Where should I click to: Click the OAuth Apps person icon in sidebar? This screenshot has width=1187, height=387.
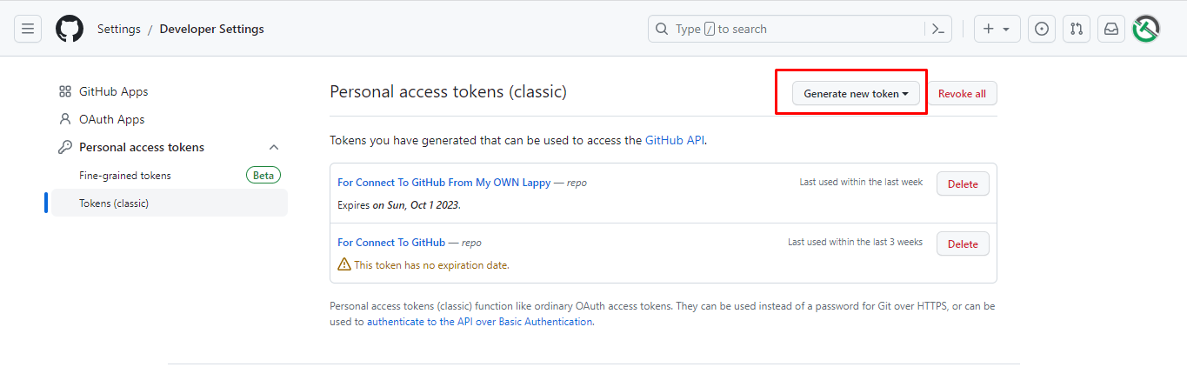[65, 119]
